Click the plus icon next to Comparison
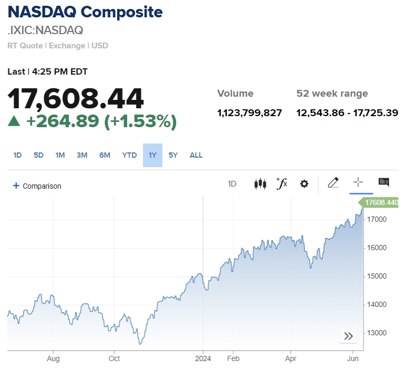The width and height of the screenshot is (411, 370). coord(16,186)
